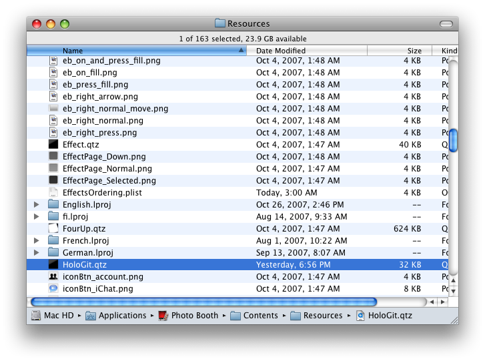This screenshot has width=485, height=361.
Task: Click the fi.lproj folder icon
Action: pyautogui.click(x=53, y=216)
